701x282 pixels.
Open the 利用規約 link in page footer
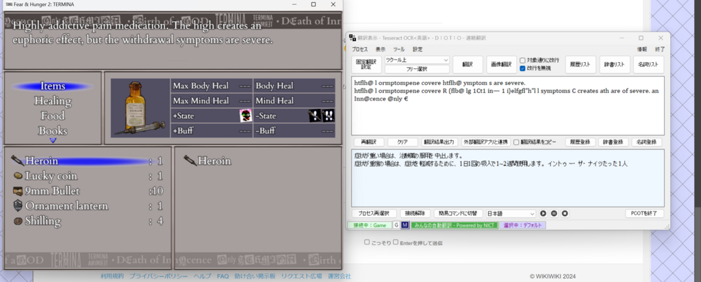click(x=112, y=277)
